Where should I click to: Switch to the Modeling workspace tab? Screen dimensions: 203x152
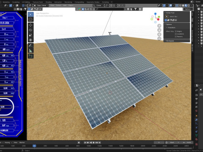pyautogui.click(x=6, y=2)
